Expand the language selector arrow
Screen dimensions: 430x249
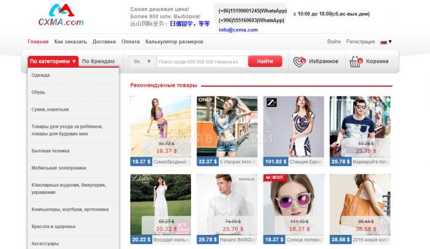pyautogui.click(x=390, y=42)
